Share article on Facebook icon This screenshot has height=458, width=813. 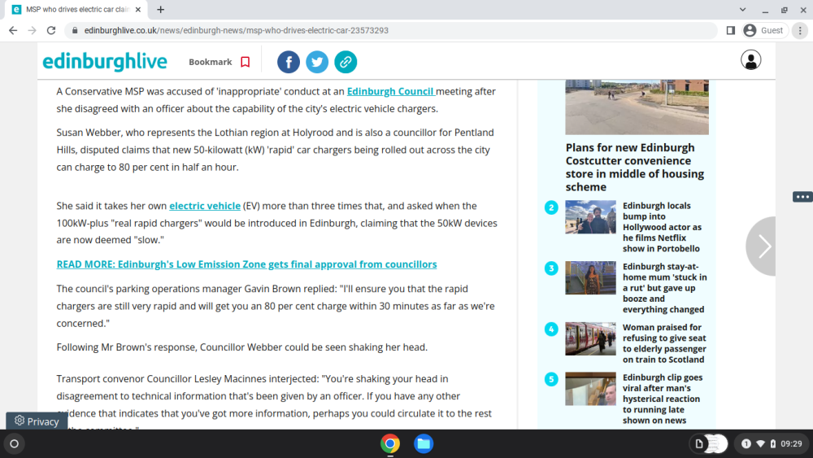289,62
